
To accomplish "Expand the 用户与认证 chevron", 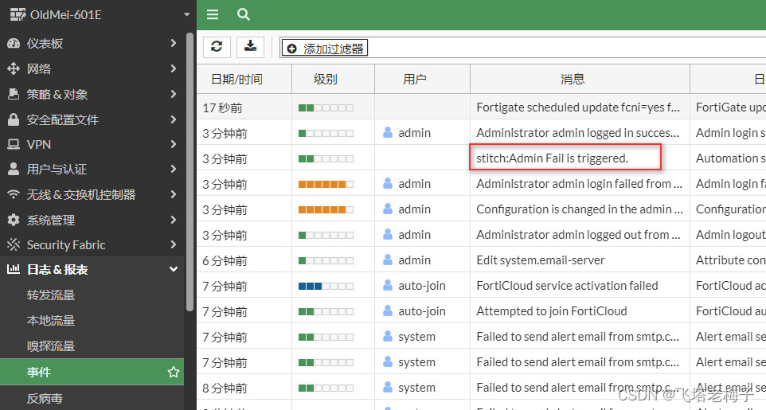I will tap(174, 169).
